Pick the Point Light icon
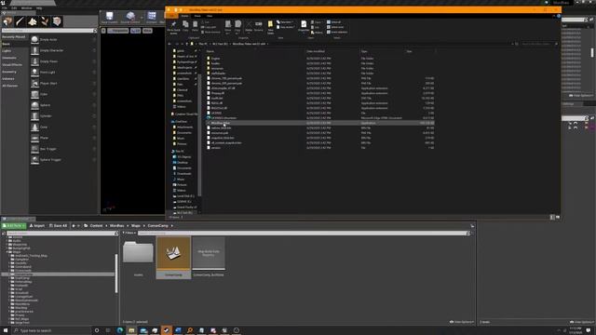The image size is (596, 335). pyautogui.click(x=34, y=73)
